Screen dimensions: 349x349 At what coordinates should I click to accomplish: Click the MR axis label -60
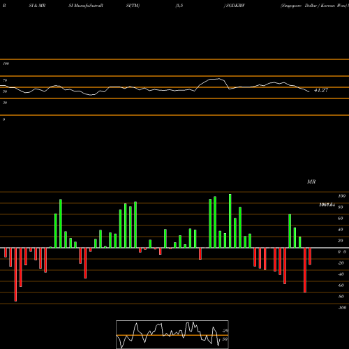click(341, 285)
